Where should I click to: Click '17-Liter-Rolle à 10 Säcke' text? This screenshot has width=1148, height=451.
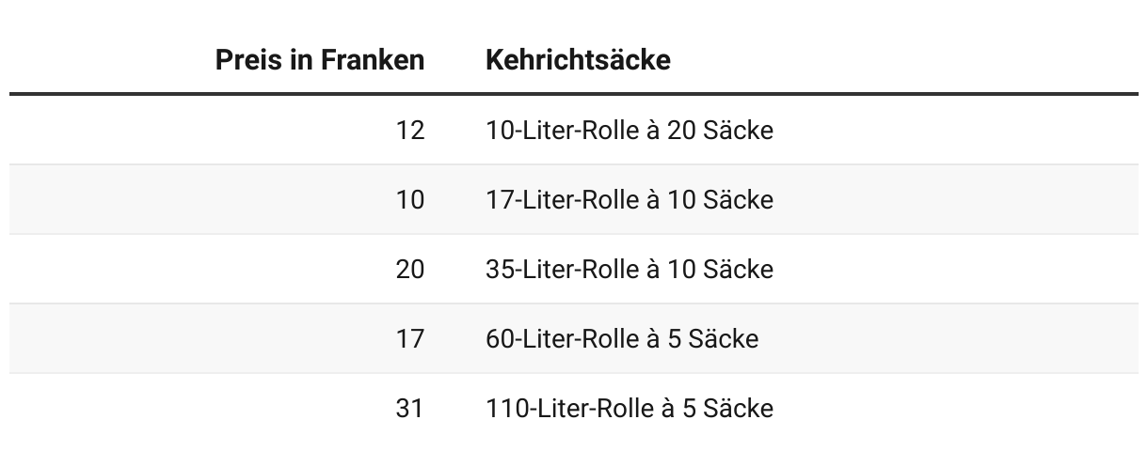629,200
